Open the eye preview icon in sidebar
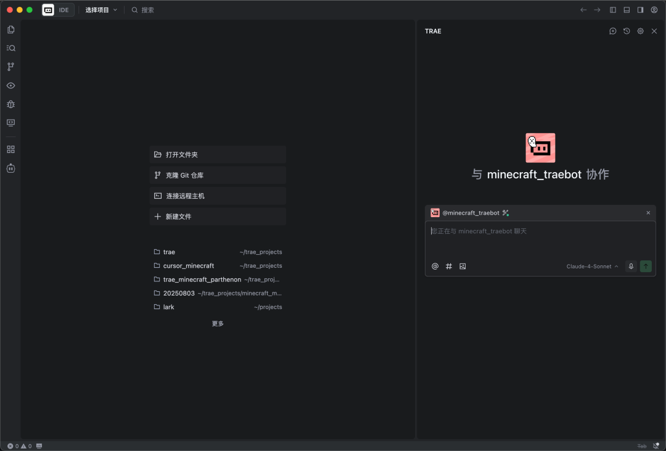The width and height of the screenshot is (666, 451). (11, 85)
